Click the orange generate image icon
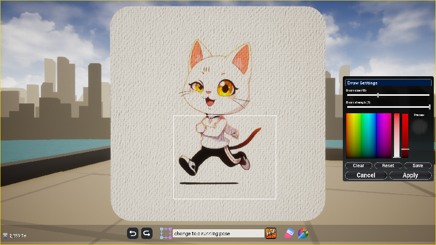Screen dimensions: 436x245 [271, 234]
